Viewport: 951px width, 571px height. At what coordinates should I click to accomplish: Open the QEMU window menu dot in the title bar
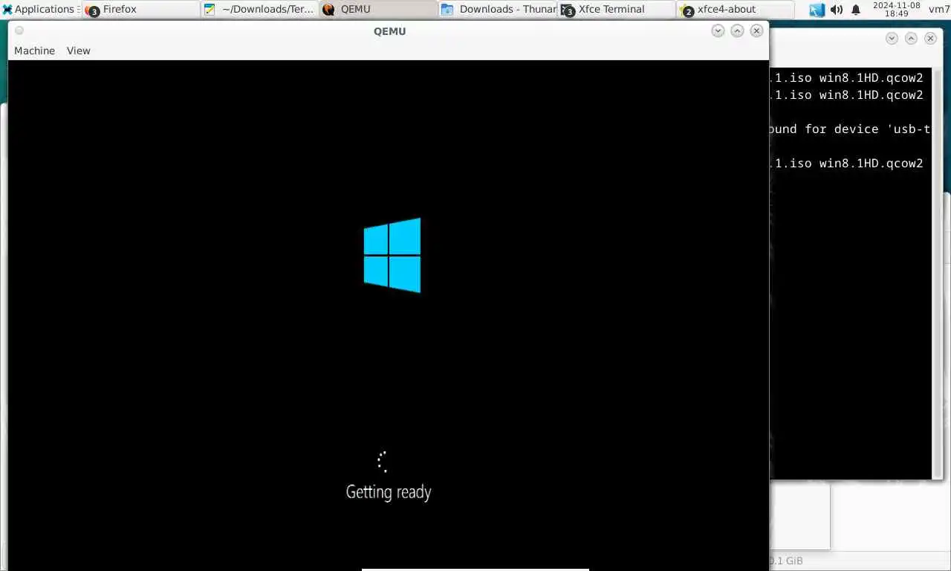pos(19,30)
